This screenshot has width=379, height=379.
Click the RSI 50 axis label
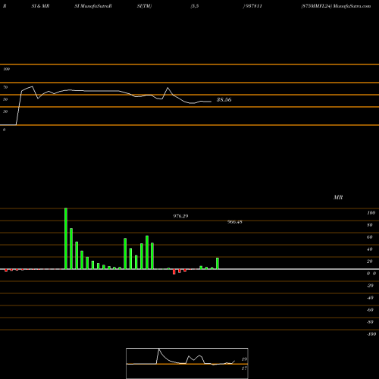coord(5,99)
